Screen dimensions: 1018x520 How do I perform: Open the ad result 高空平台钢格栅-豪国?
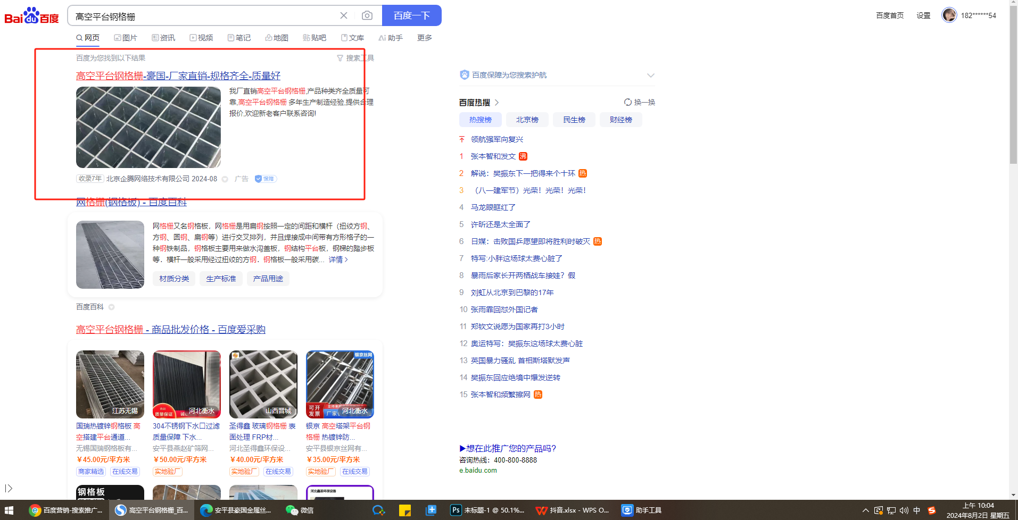click(x=178, y=76)
